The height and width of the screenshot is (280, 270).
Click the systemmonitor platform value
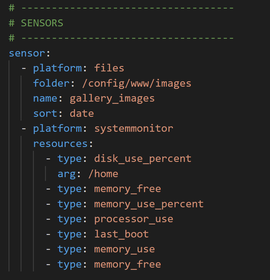(x=134, y=128)
